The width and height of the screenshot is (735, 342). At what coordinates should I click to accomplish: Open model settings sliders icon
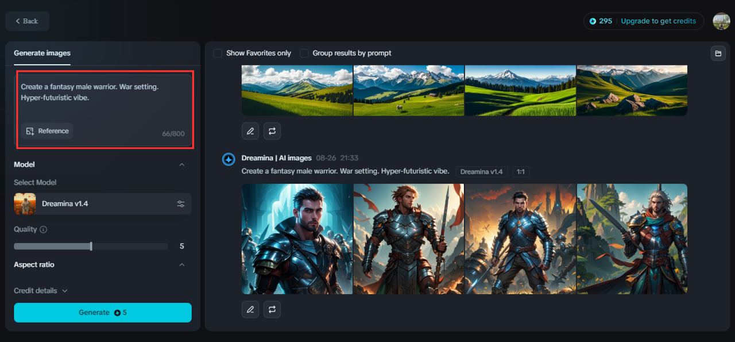[181, 204]
